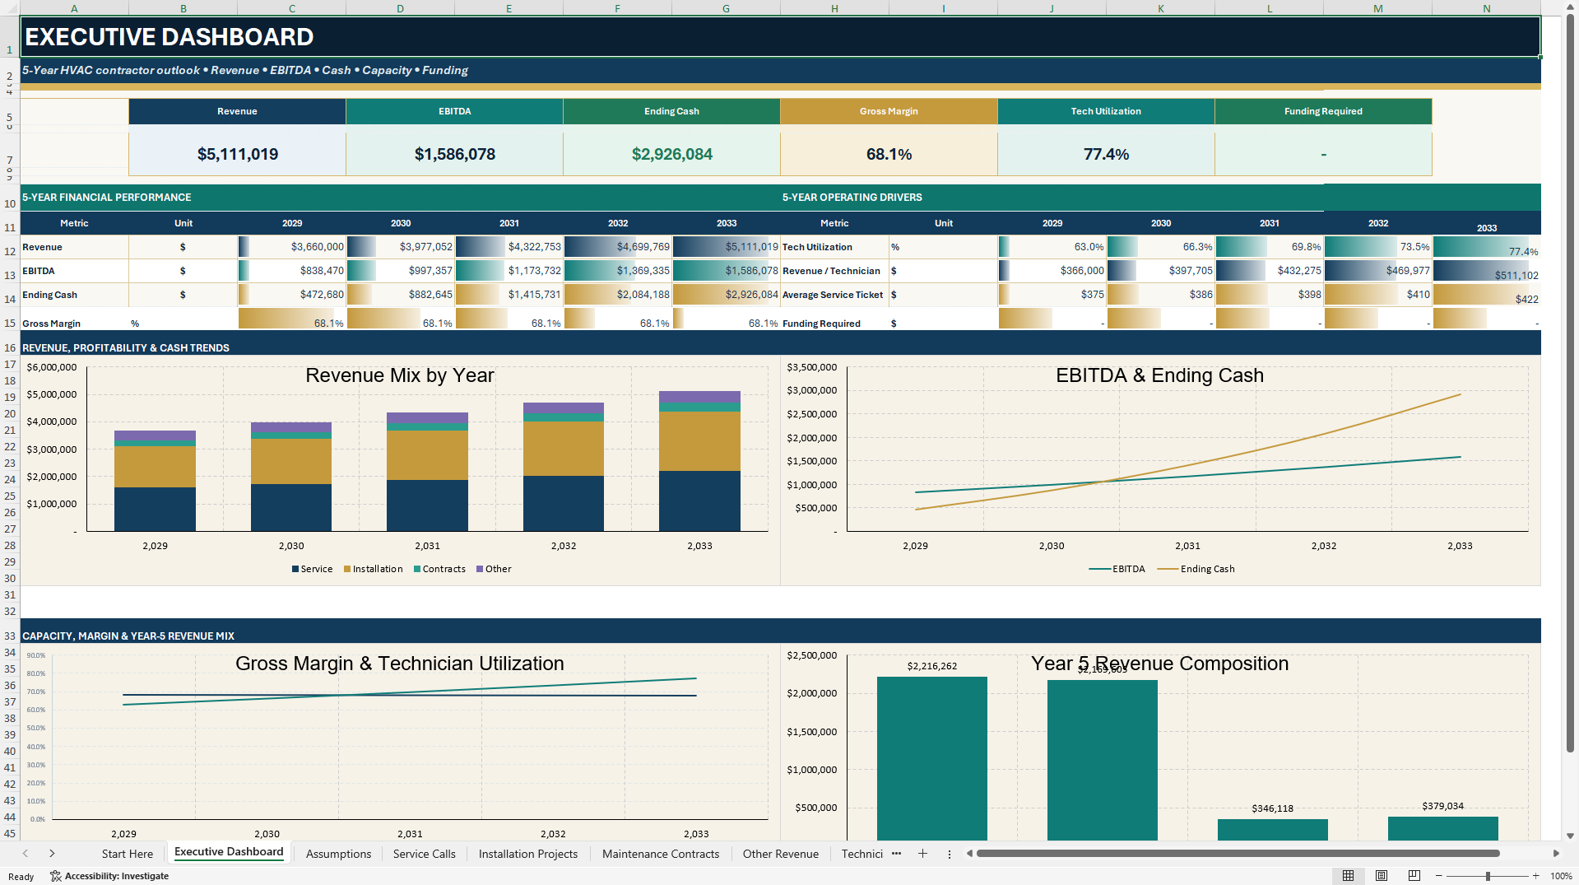The width and height of the screenshot is (1579, 885).
Task: Select row 12 header
Action: pyautogui.click(x=10, y=249)
